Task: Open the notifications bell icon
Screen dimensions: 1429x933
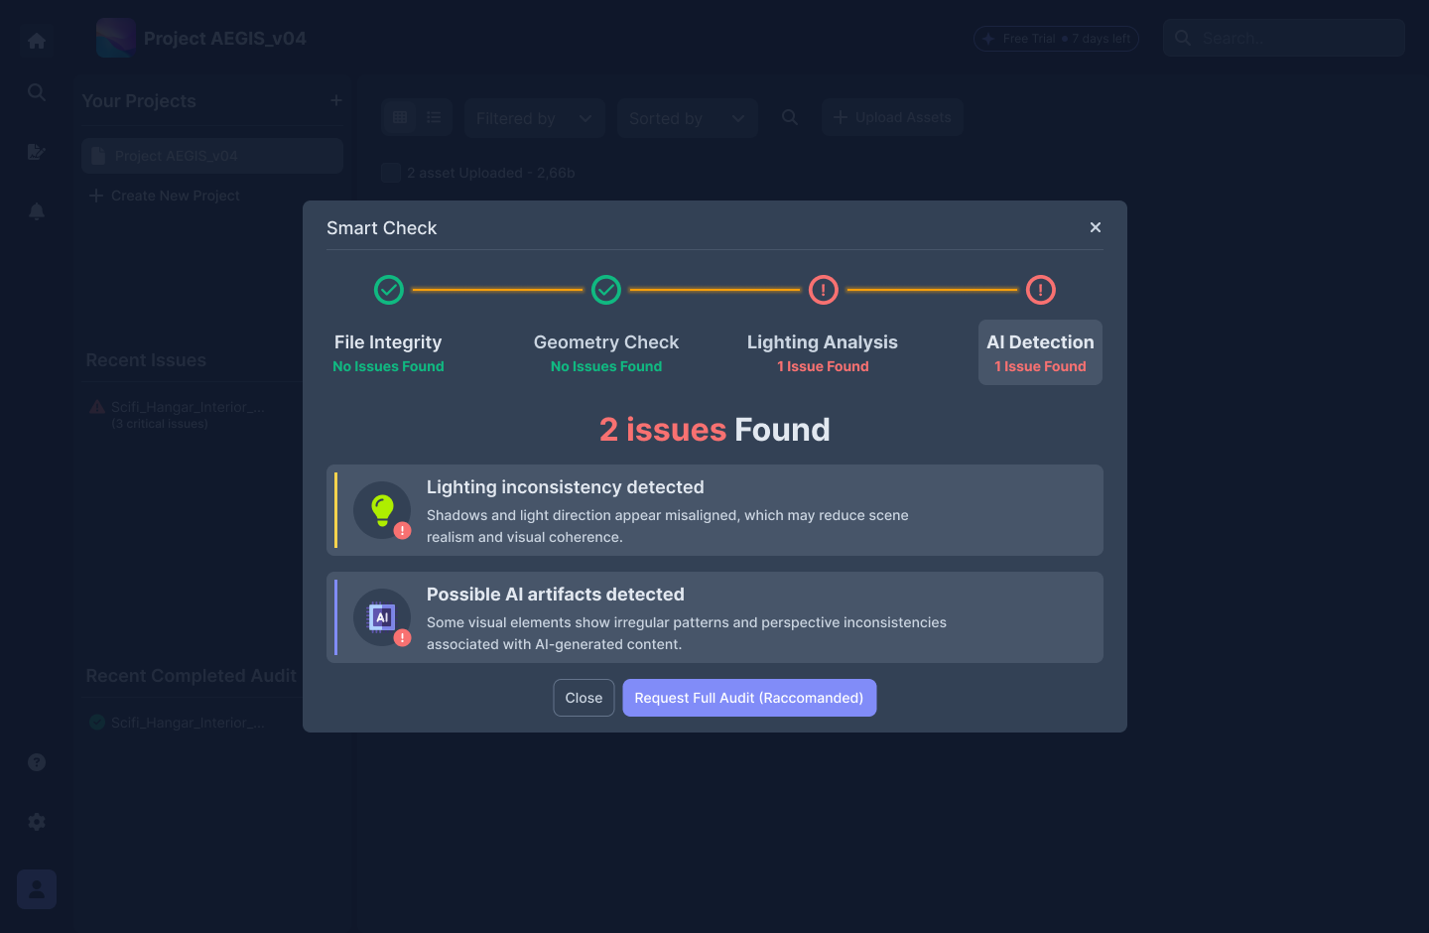Action: point(37,211)
